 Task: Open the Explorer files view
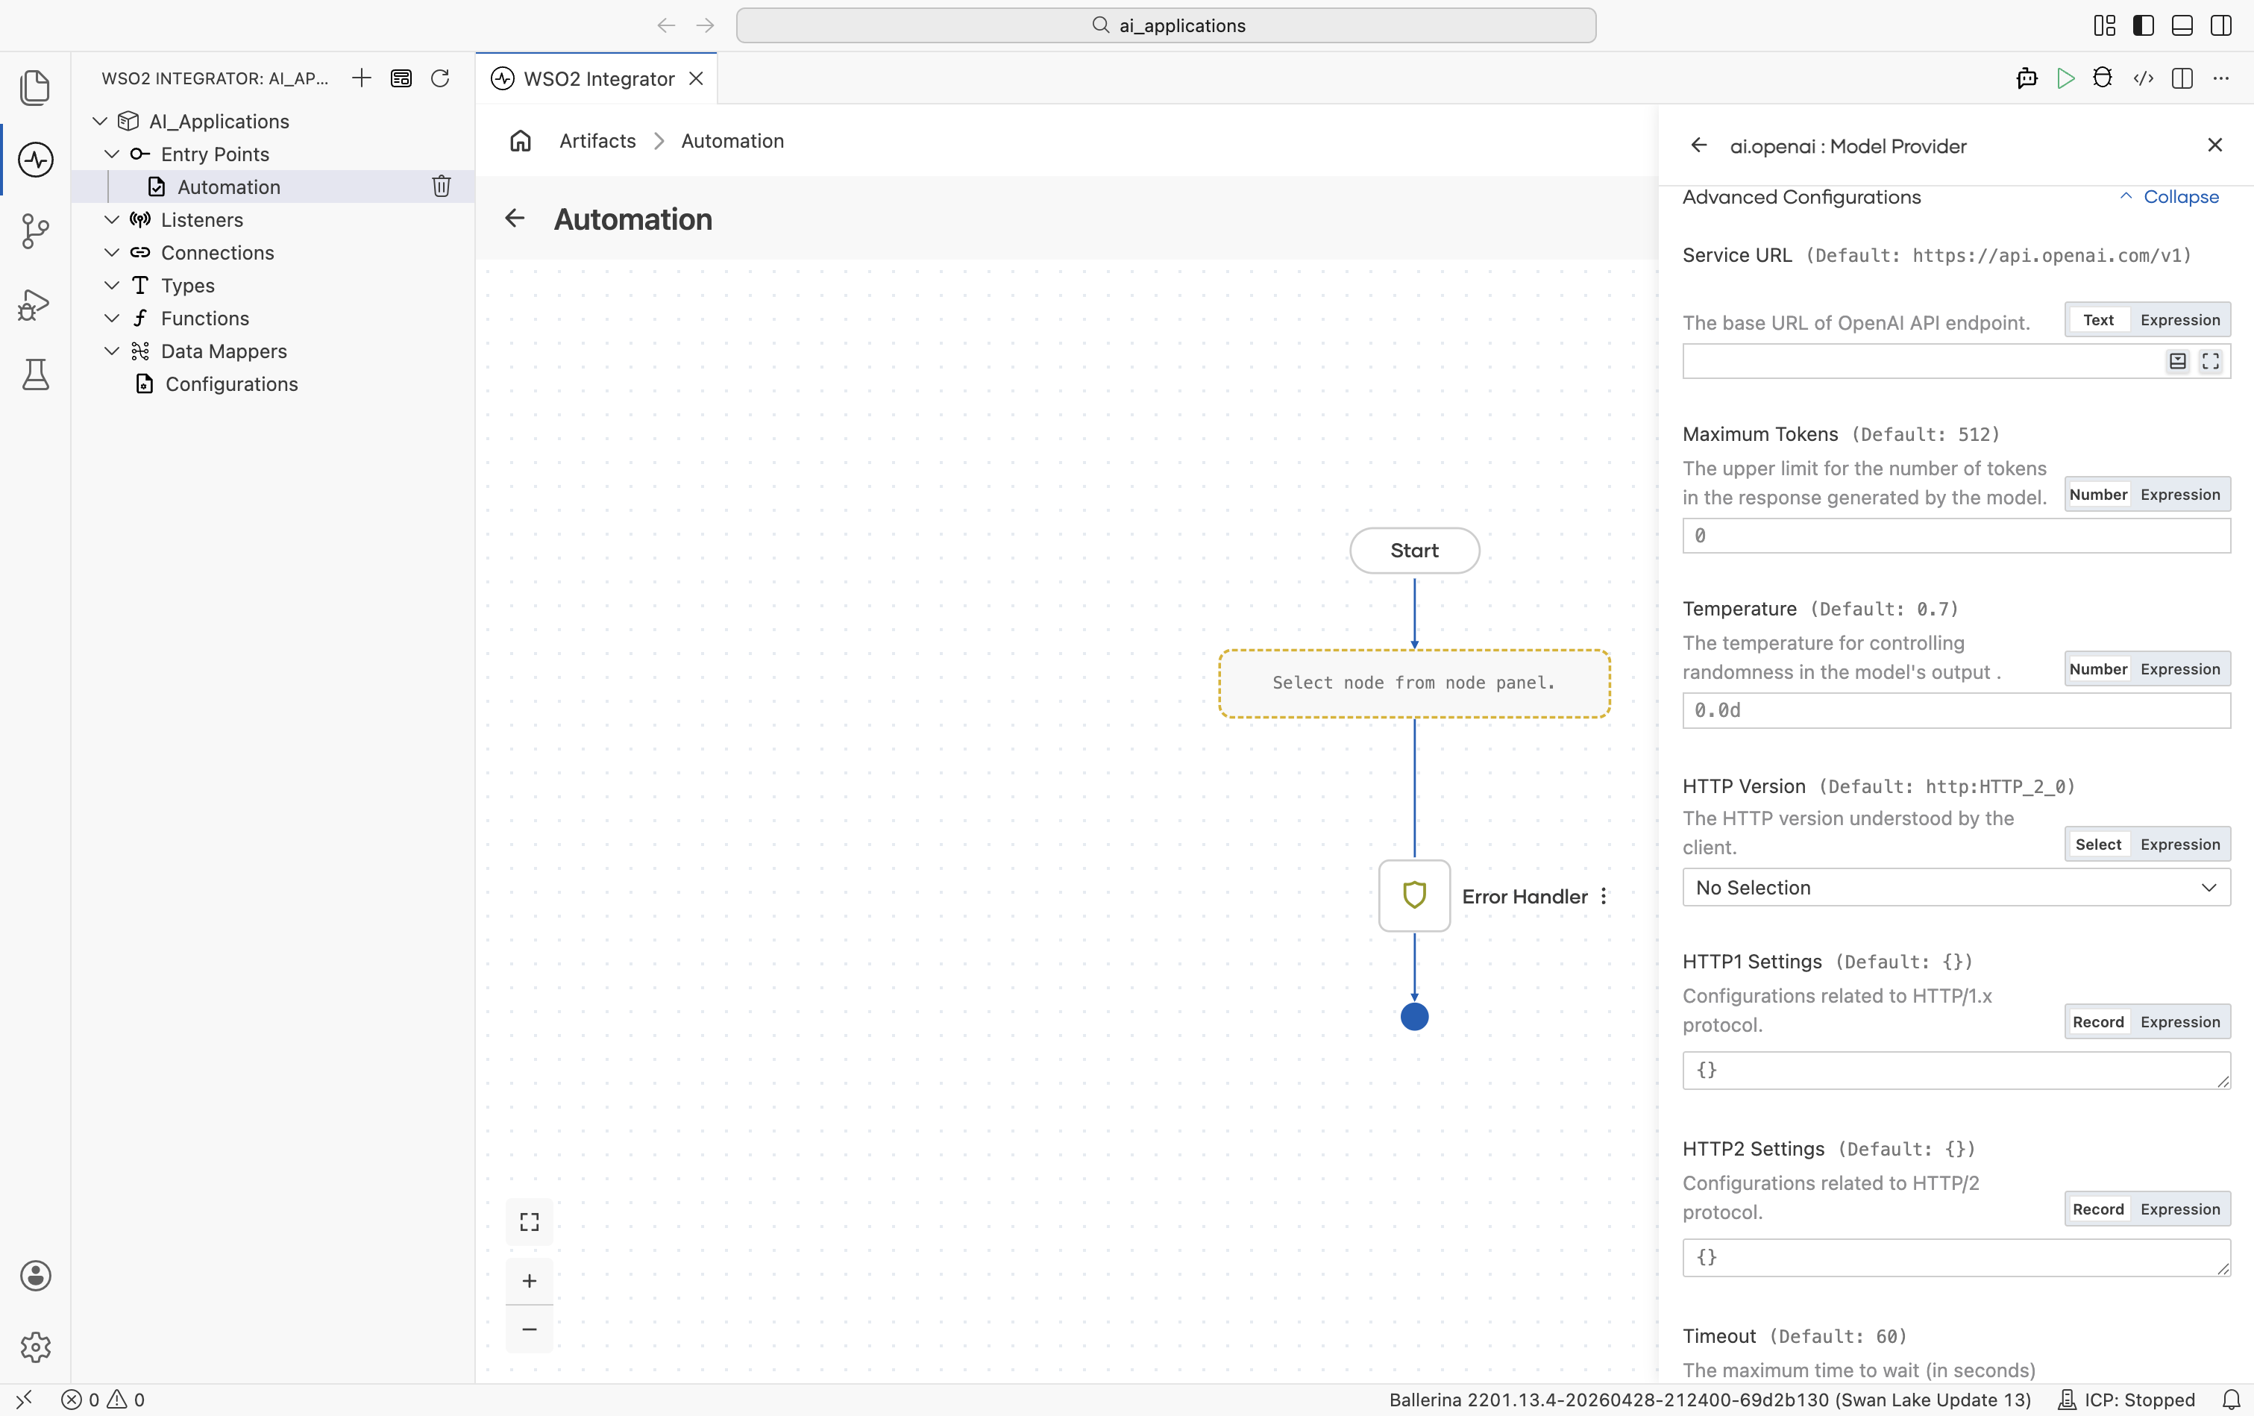click(x=36, y=87)
